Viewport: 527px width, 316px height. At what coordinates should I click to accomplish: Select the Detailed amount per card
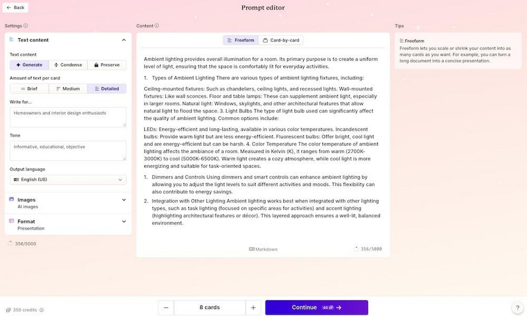pos(106,88)
